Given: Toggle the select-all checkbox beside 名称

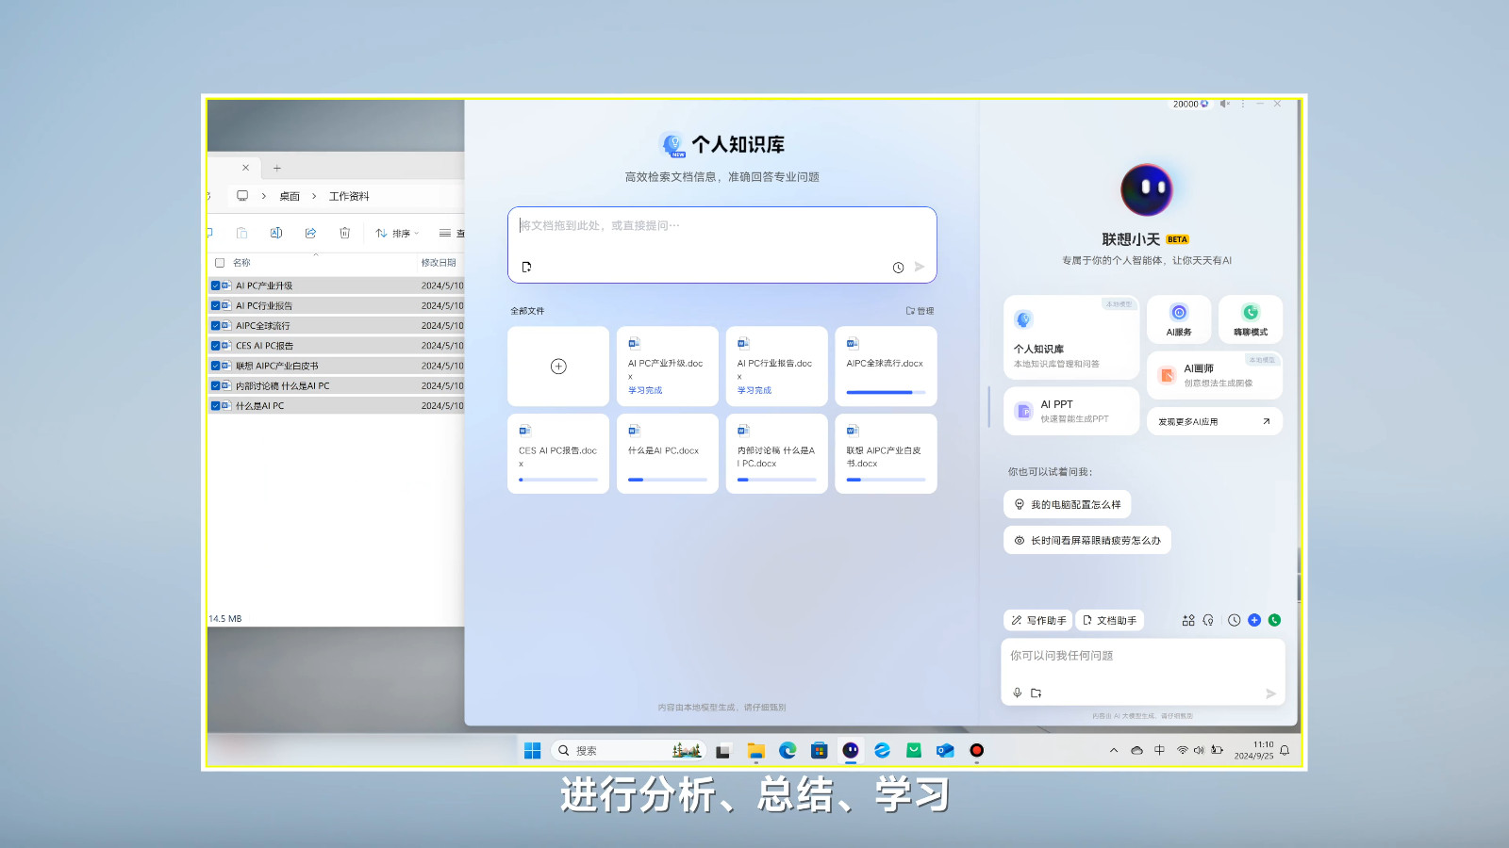Looking at the screenshot, I should click(220, 263).
